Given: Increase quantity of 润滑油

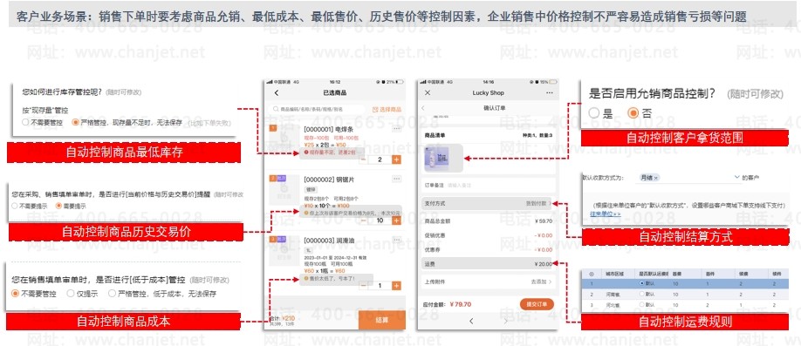Looking at the screenshot, I should tap(396, 285).
